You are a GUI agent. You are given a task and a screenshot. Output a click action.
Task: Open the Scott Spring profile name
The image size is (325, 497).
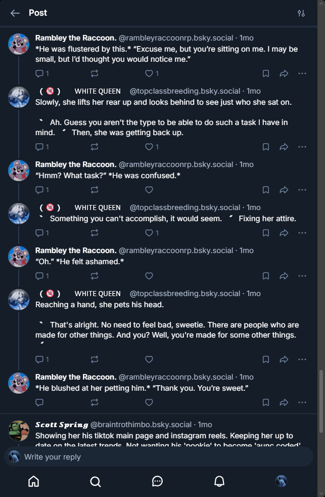(62, 425)
